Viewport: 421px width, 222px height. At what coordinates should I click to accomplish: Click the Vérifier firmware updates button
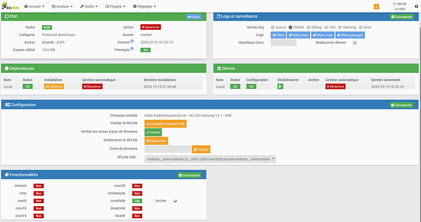coord(153,133)
